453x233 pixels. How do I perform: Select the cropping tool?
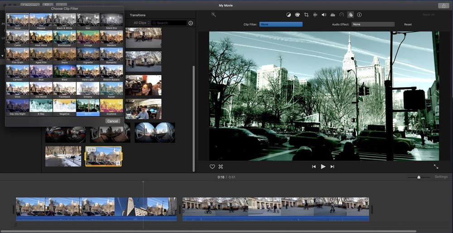coord(306,15)
